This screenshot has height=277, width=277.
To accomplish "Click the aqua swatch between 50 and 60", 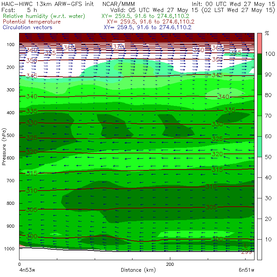I will (259, 147).
